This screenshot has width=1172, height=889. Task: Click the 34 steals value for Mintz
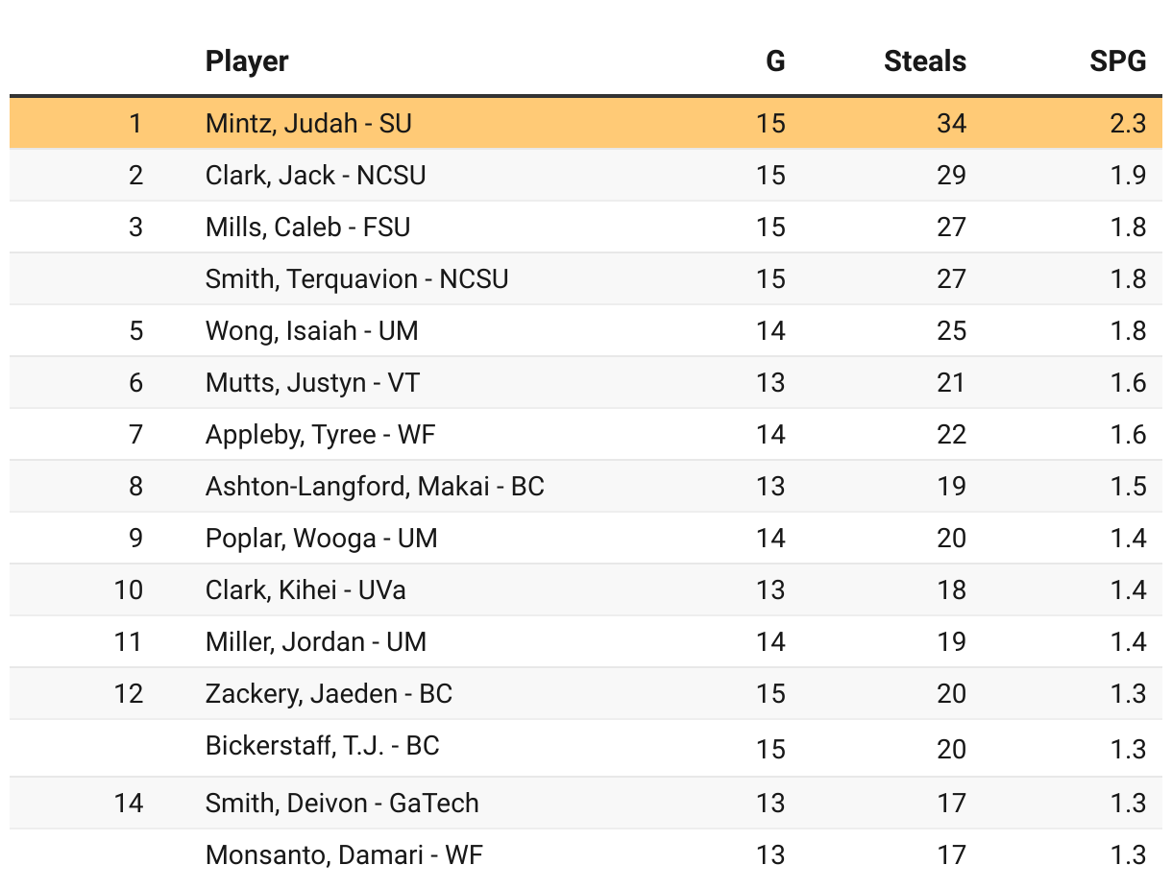pos(951,123)
